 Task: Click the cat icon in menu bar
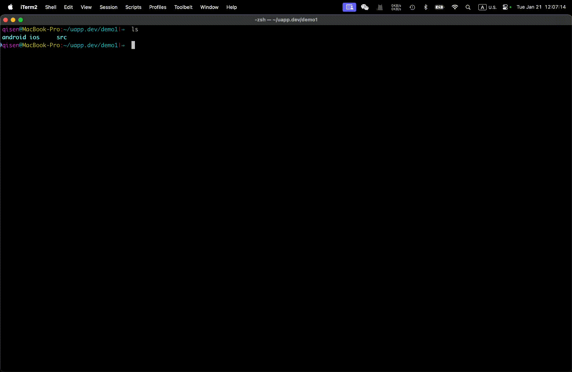(380, 7)
